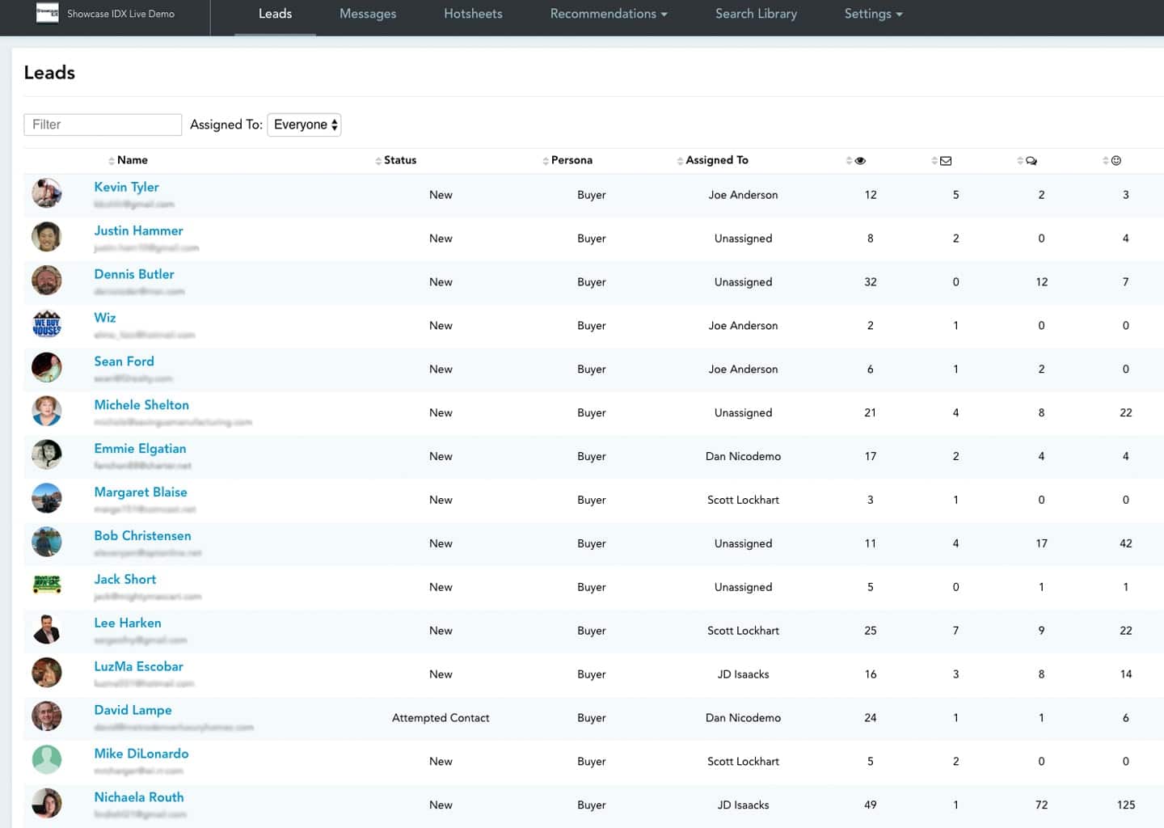This screenshot has width=1164, height=828.
Task: Open the Everyone assignment dropdown
Action: (x=304, y=124)
